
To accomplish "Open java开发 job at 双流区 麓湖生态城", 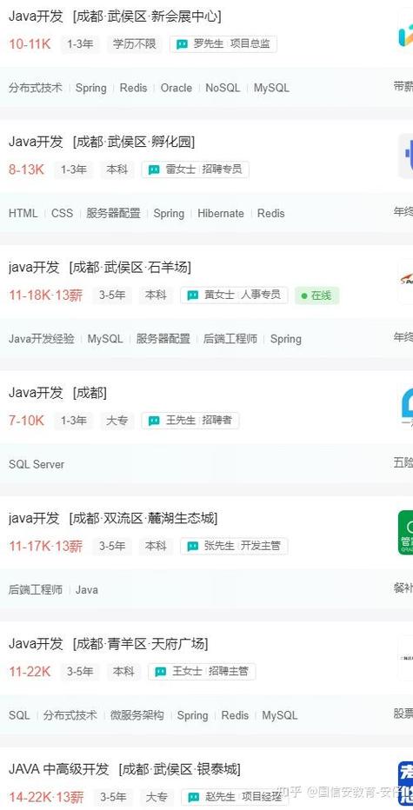I will pos(113,518).
